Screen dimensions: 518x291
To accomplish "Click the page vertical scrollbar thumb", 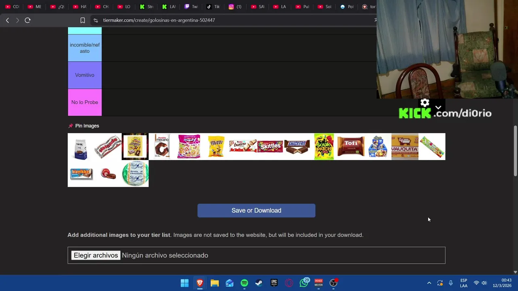I will 515,151.
